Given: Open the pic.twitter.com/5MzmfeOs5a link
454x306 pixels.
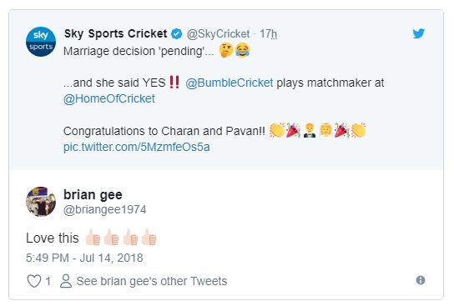Looking at the screenshot, I should 137,147.
